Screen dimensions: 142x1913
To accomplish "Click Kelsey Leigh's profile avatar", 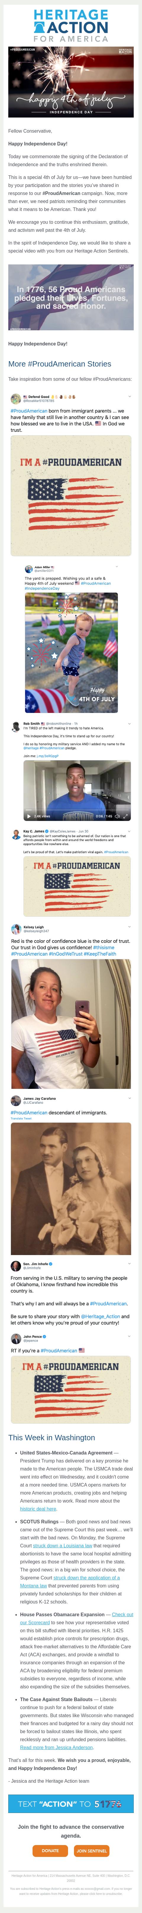I will click(15, 929).
